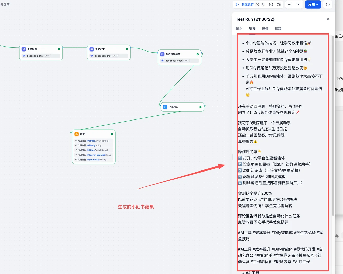Click the 生成标题 node output connection handle
Screen dimensions: 343x274
63,47
